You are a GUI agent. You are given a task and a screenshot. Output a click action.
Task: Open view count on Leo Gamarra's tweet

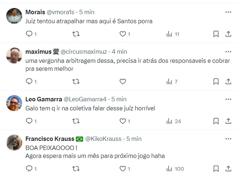173,121
